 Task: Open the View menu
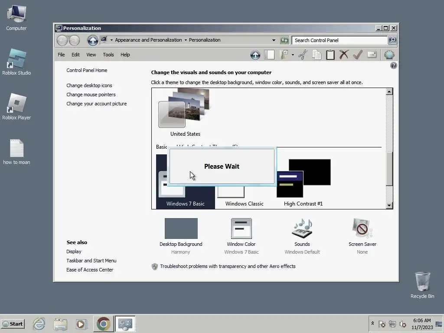click(x=91, y=55)
